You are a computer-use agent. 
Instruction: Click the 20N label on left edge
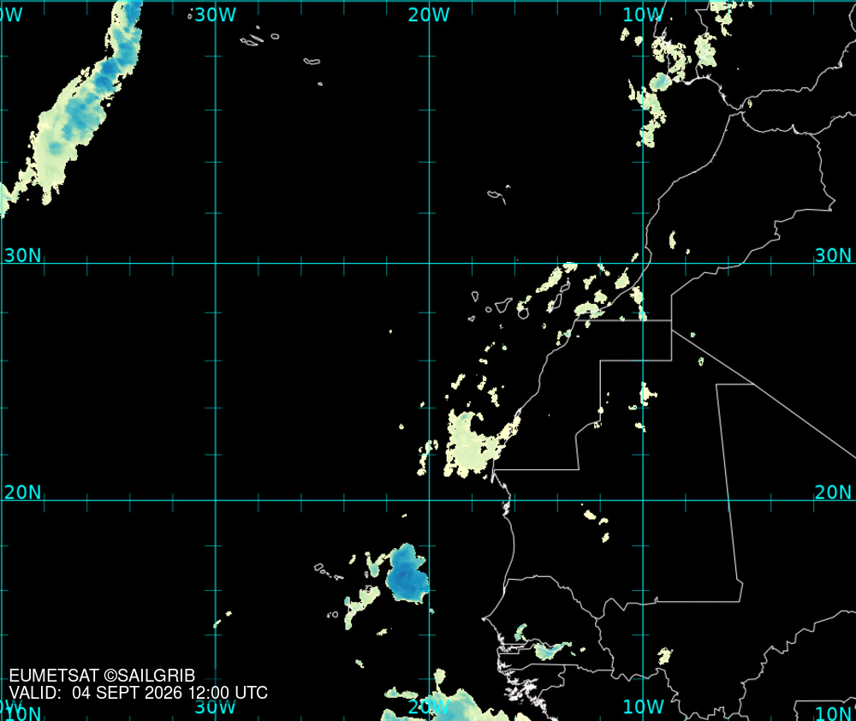pyautogui.click(x=23, y=492)
